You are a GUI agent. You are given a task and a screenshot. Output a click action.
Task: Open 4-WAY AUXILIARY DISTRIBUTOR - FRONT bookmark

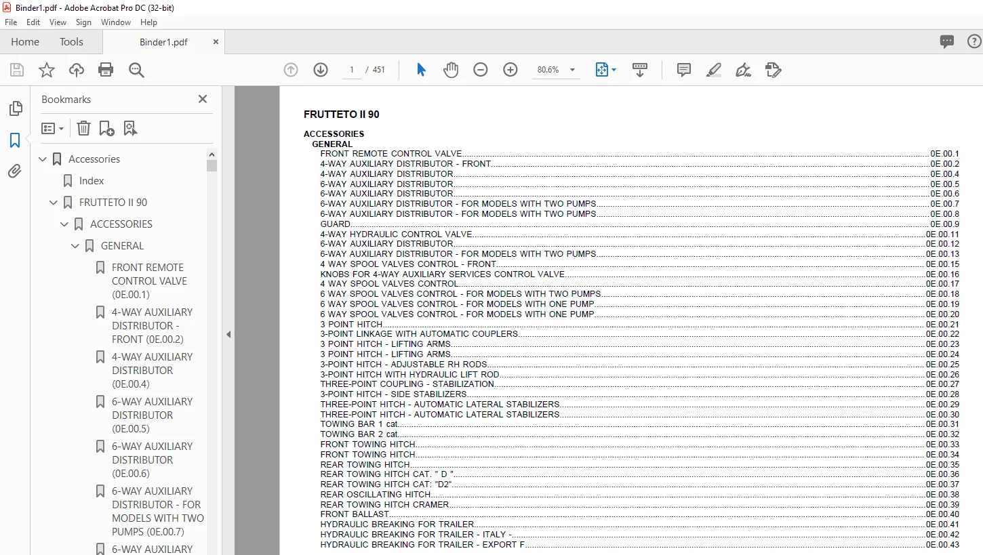[x=152, y=326]
